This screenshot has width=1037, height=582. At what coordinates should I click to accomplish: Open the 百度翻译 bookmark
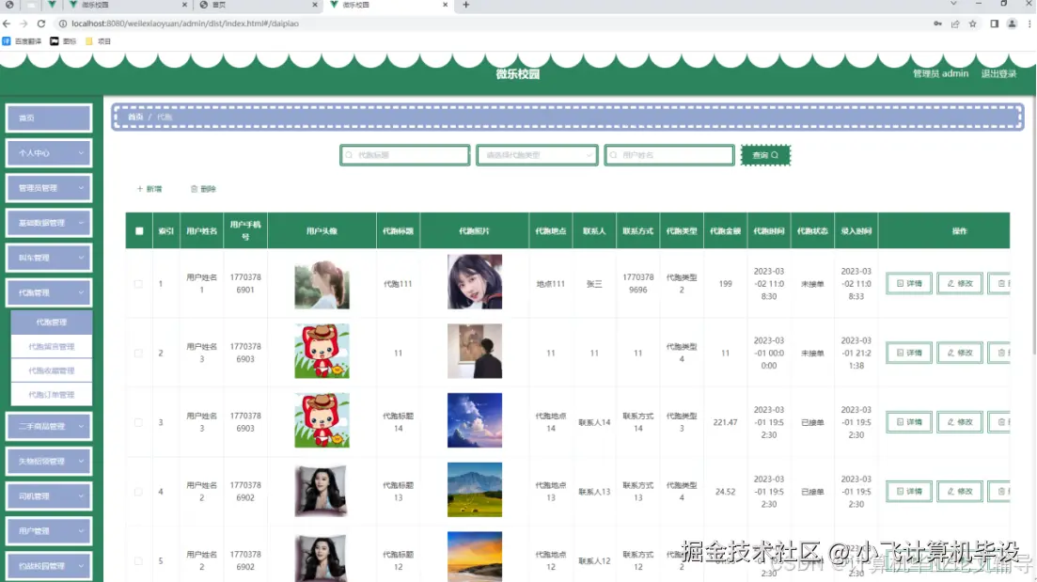pos(22,41)
